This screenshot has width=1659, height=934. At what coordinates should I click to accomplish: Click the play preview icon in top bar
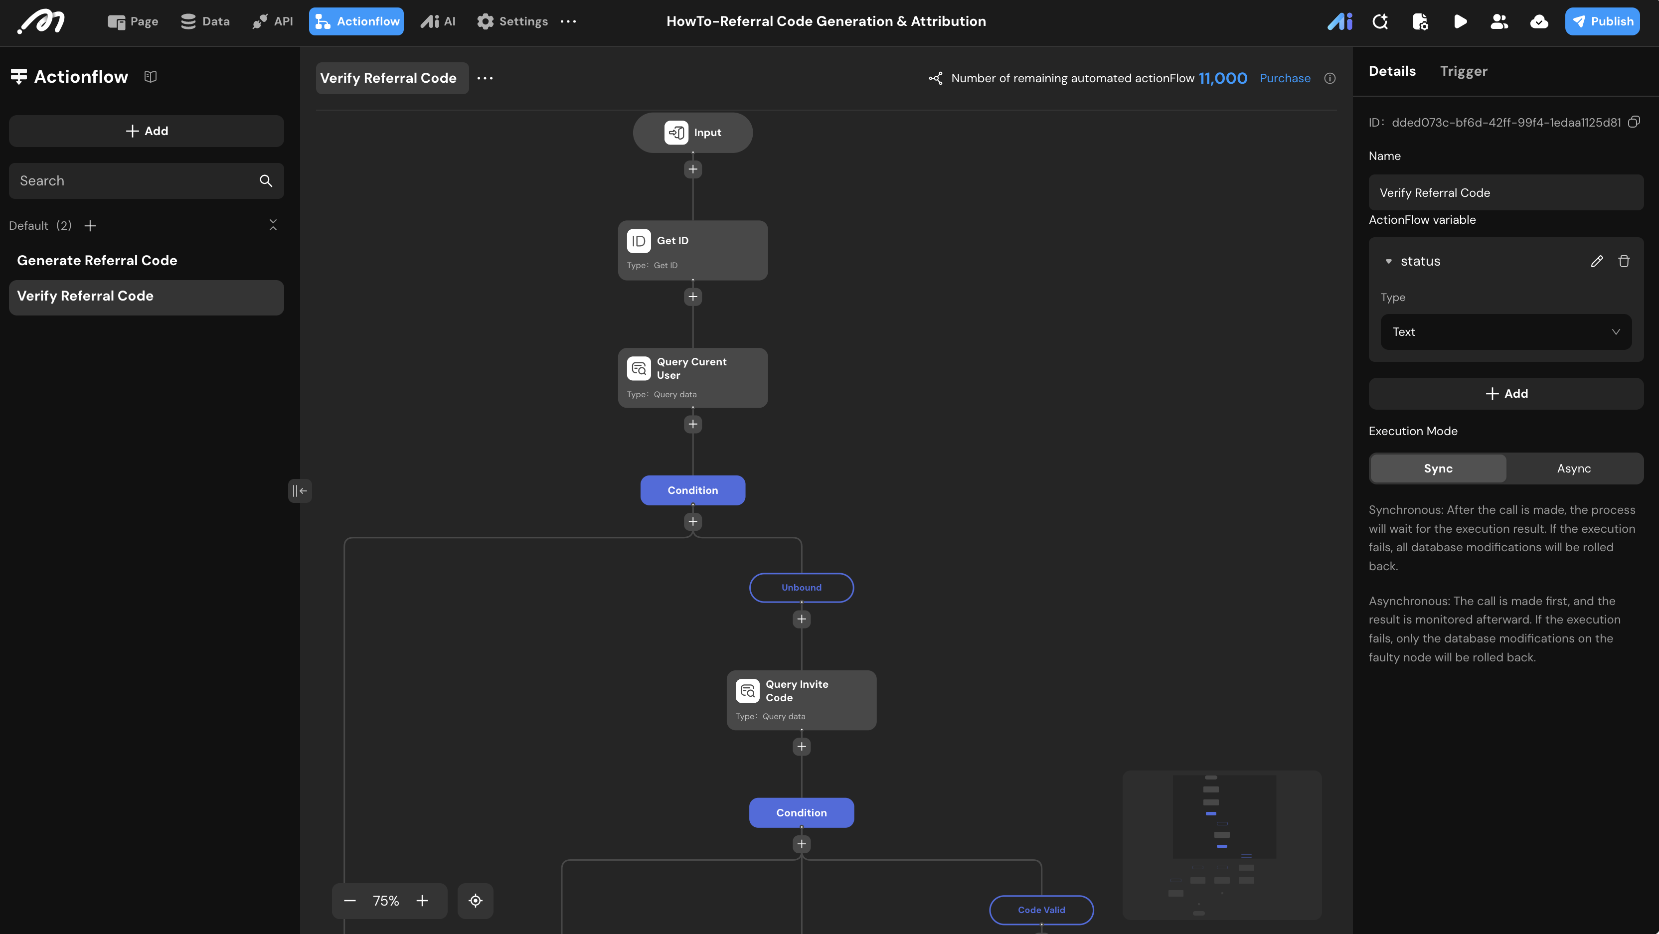click(1460, 22)
